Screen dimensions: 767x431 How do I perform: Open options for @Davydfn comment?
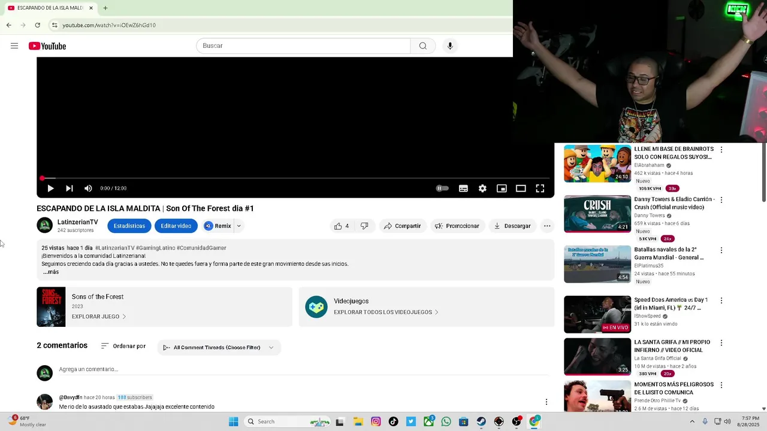click(x=546, y=402)
